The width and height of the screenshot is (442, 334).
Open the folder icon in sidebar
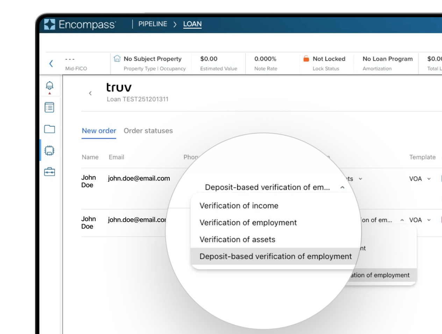pos(50,129)
